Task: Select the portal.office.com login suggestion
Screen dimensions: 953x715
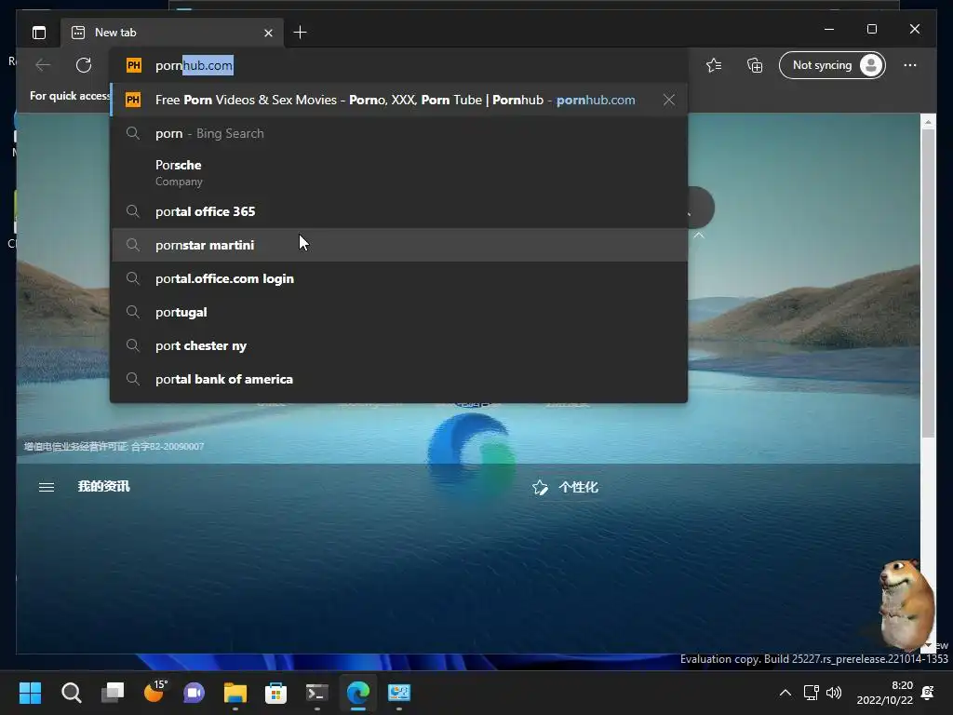Action: coord(398,278)
